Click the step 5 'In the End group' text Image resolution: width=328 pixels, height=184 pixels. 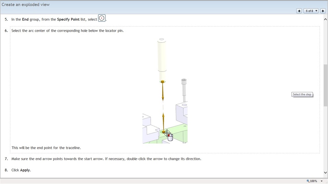point(54,19)
